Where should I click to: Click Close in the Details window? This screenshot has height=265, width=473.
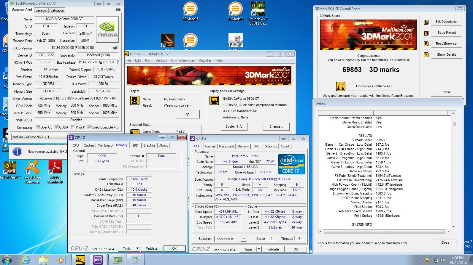(x=445, y=242)
